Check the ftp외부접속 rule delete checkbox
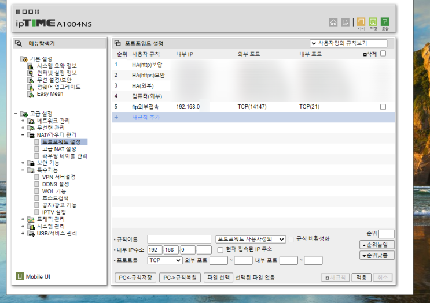Image resolution: width=430 pixels, height=303 pixels. 383,107
